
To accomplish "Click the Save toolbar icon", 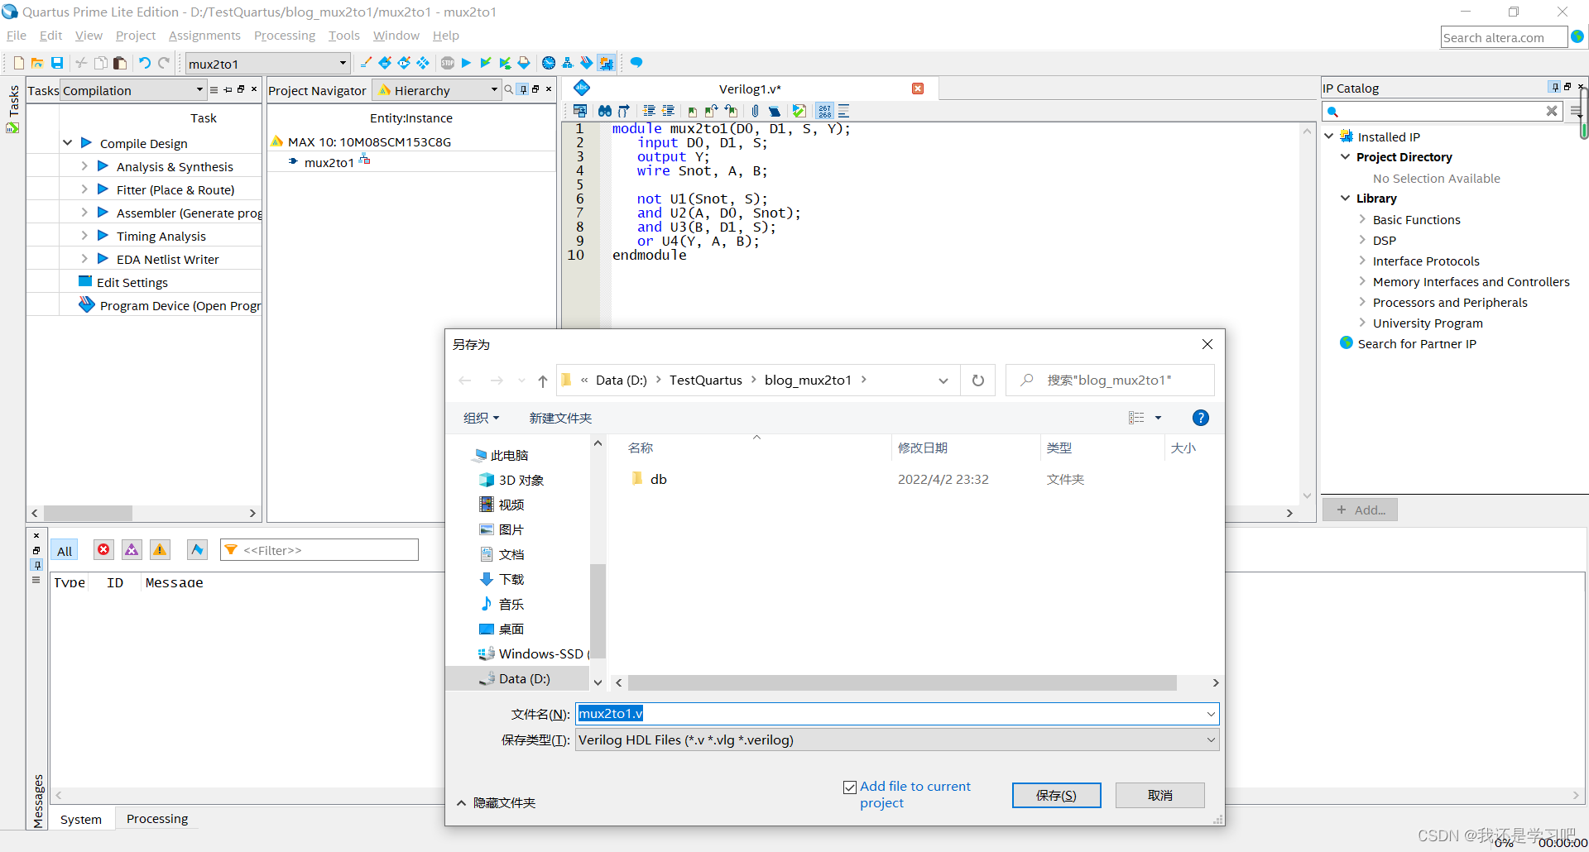I will point(57,63).
